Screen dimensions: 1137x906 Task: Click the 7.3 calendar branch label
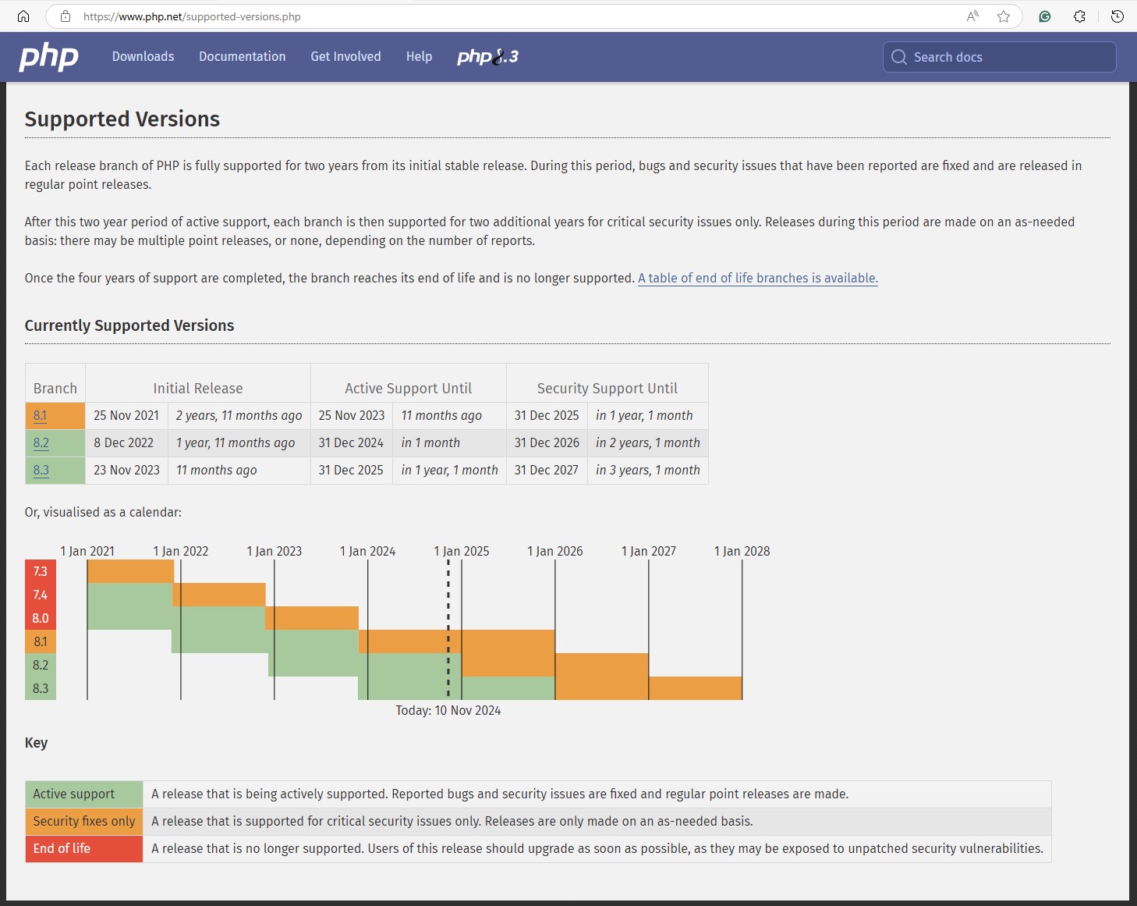click(41, 571)
